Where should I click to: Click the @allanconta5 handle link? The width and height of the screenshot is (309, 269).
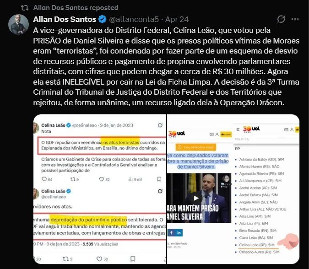134,19
